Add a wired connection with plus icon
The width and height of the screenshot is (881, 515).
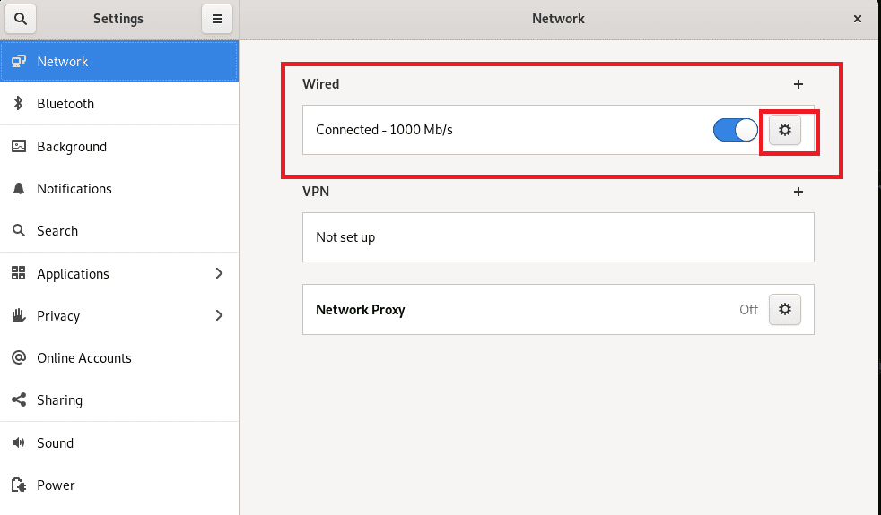(x=798, y=84)
